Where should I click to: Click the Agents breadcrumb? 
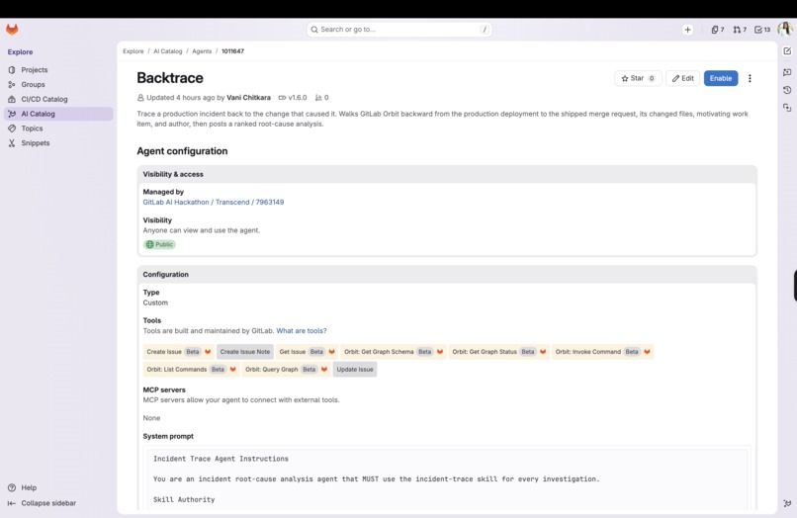pyautogui.click(x=202, y=51)
